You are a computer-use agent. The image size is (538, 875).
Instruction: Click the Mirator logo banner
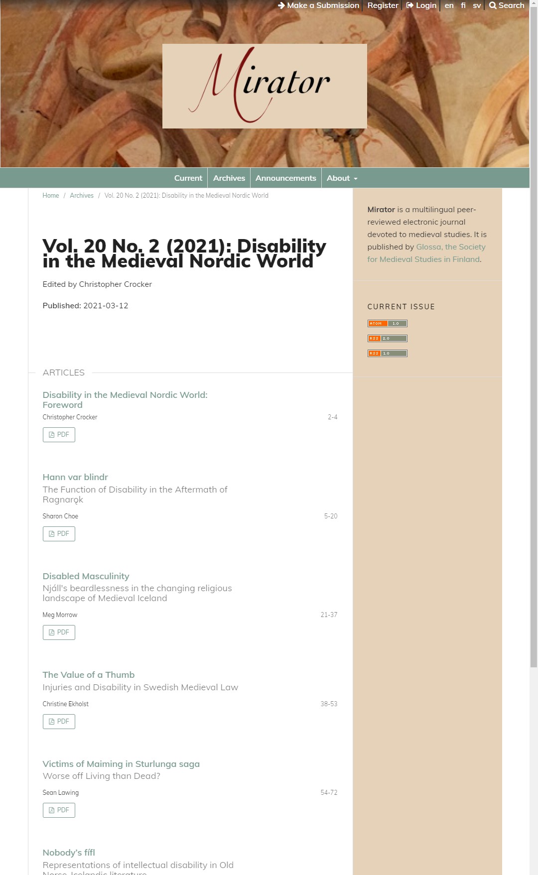tap(265, 86)
